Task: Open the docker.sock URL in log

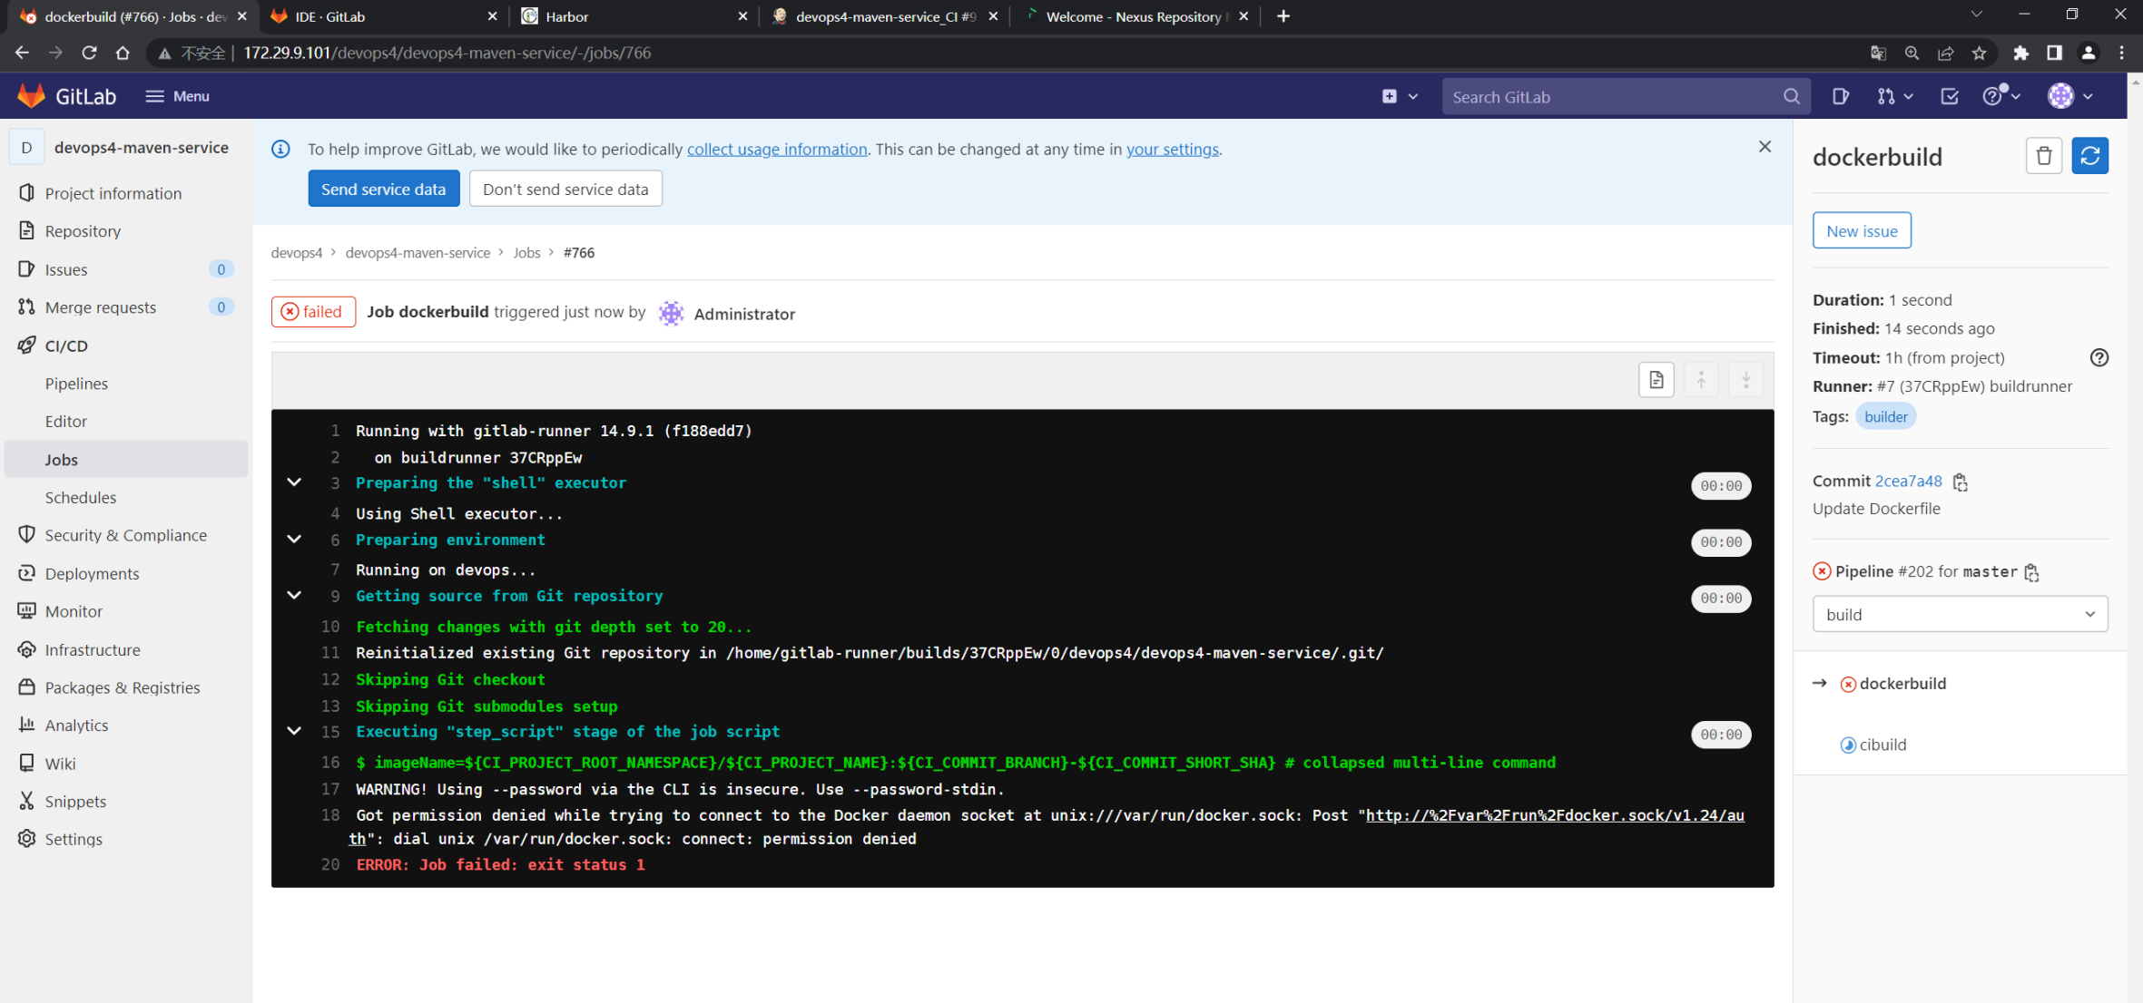Action: [1555, 815]
